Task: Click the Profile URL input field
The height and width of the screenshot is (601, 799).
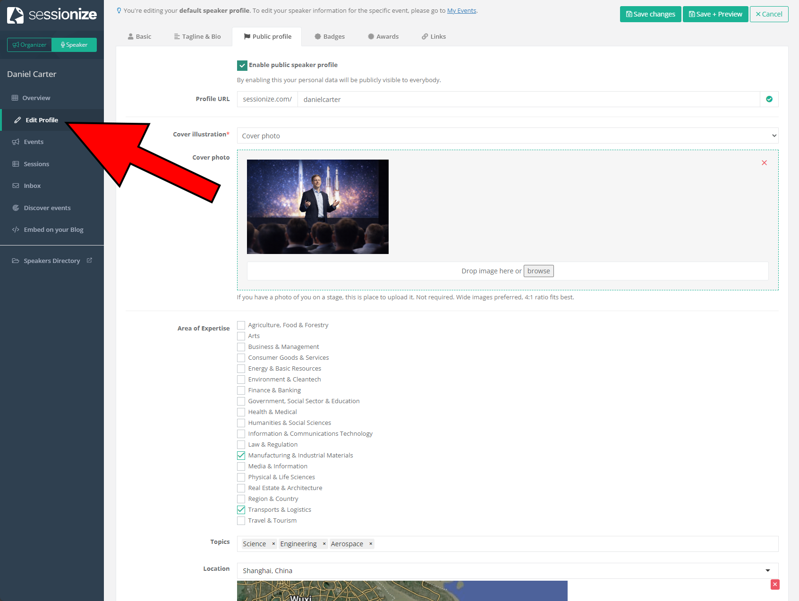Action: click(x=528, y=99)
